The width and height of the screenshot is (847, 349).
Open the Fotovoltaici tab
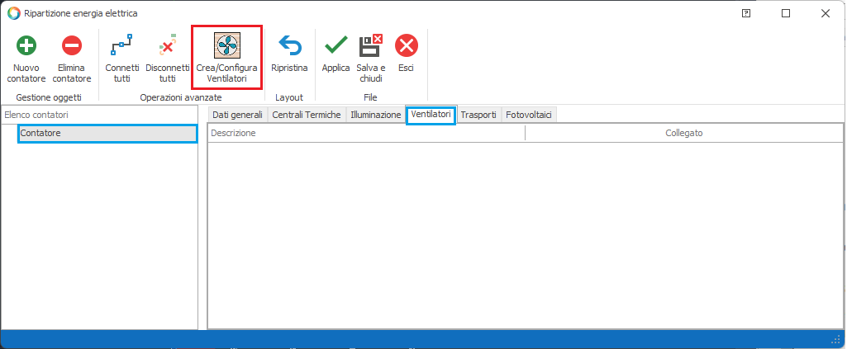[x=528, y=116]
